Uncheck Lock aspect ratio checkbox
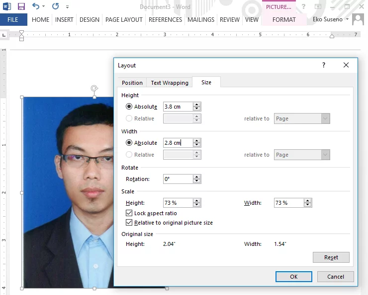368x295 pixels. coord(129,213)
